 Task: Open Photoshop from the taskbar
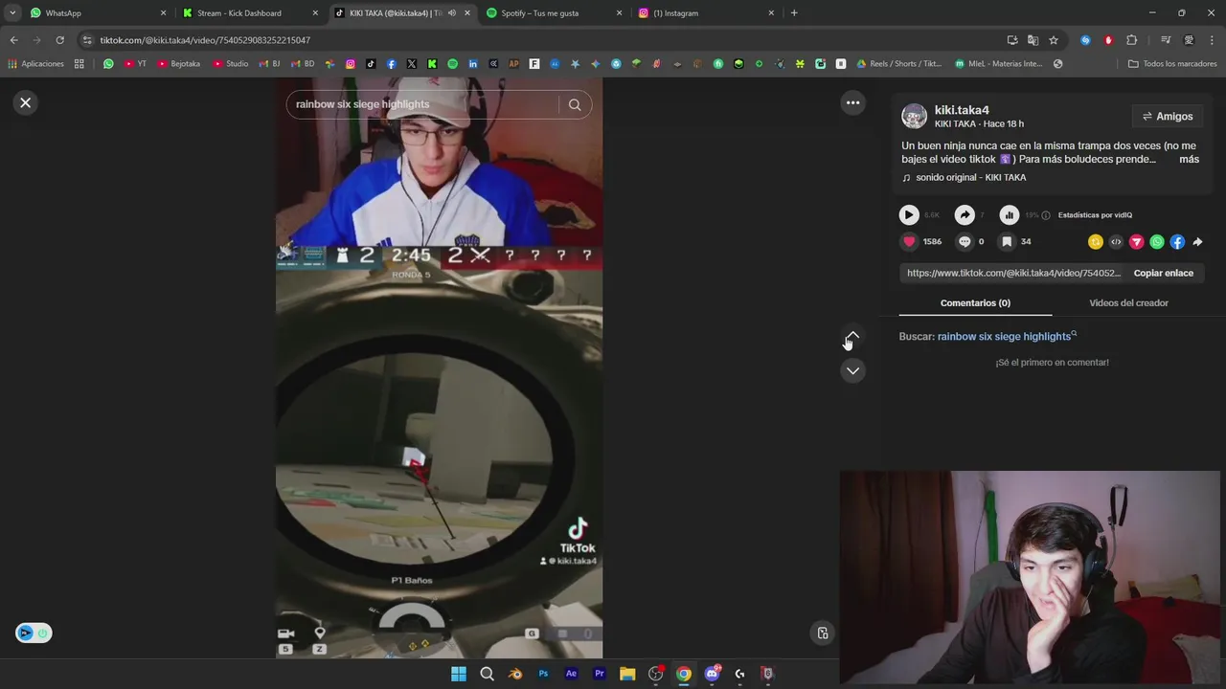(543, 674)
